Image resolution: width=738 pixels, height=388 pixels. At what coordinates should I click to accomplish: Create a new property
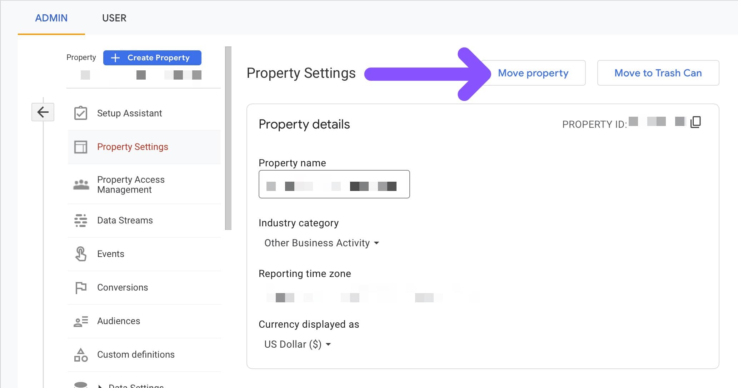coord(152,57)
